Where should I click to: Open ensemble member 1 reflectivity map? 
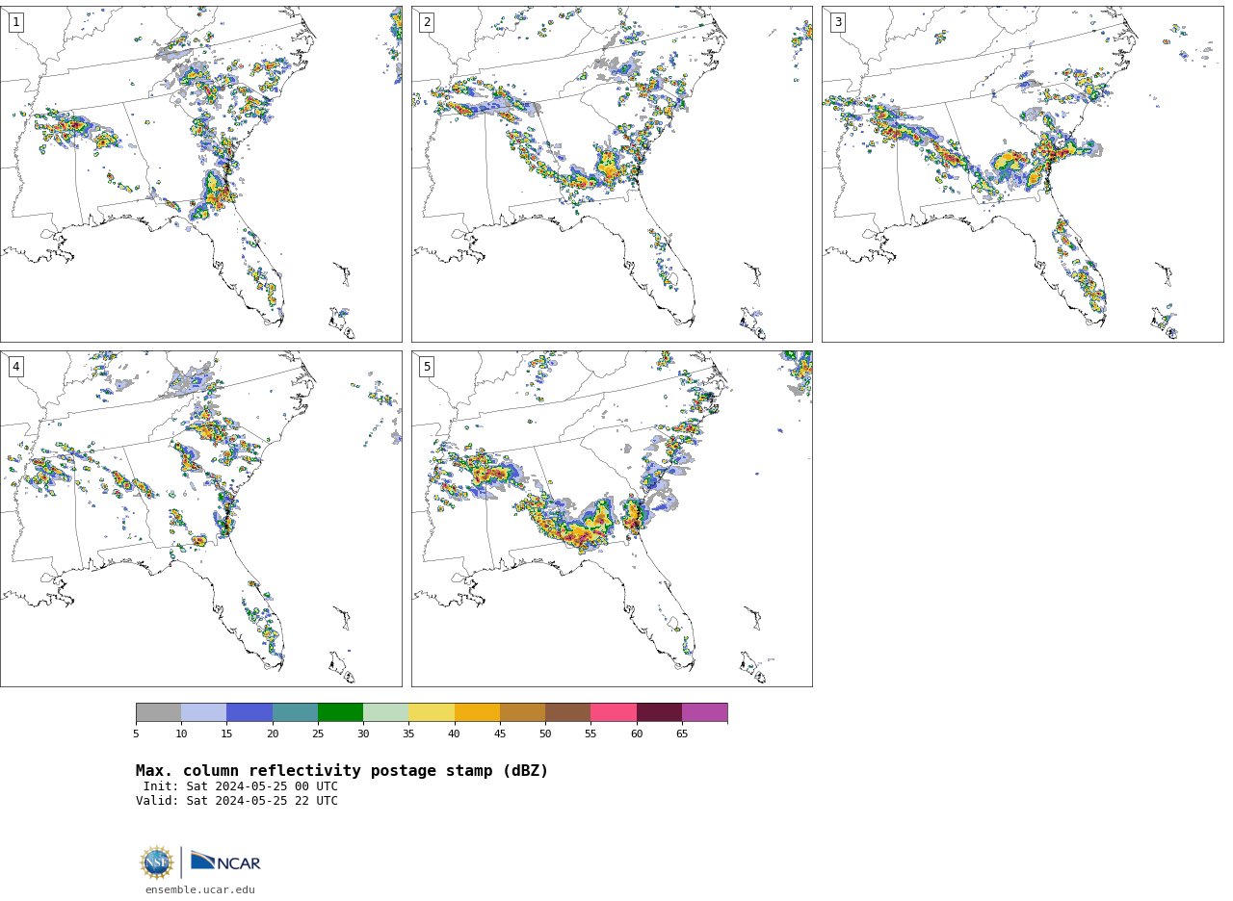click(x=200, y=174)
